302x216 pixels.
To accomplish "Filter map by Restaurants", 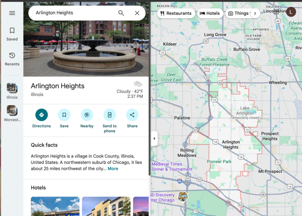I will (x=175, y=13).
